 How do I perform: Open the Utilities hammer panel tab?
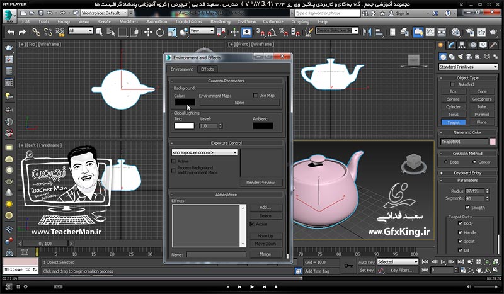coord(493,45)
